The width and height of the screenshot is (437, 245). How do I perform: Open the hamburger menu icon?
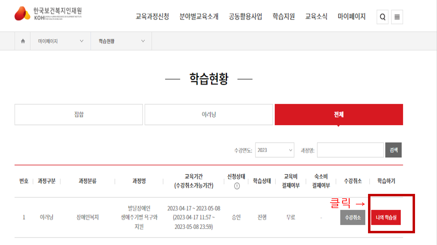397,17
